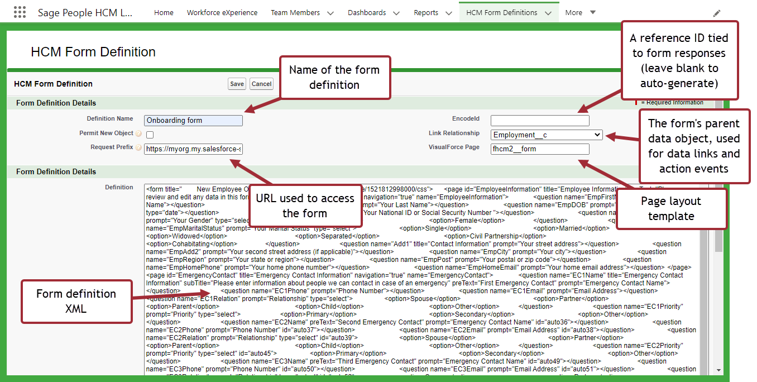Click the page scrollbar down arrow
The width and height of the screenshot is (757, 382).
(x=718, y=370)
